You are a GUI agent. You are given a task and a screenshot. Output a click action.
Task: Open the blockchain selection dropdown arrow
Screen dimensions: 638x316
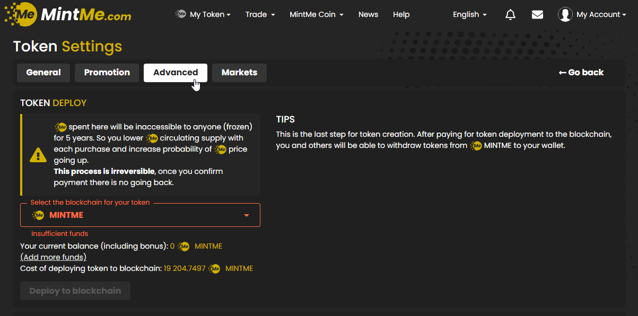[x=246, y=215]
